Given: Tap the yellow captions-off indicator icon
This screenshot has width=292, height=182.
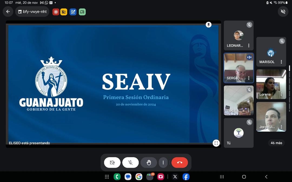Looking at the screenshot, I should (64, 12).
